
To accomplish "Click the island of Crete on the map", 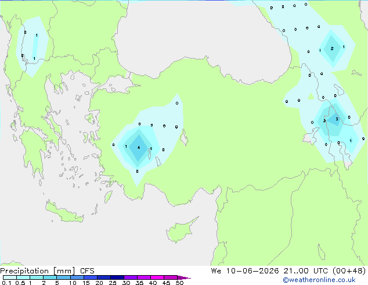I will tap(64, 213).
